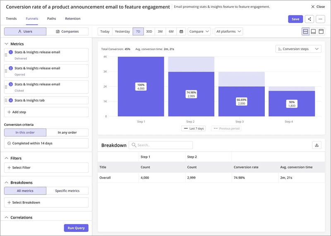Switch to split chart and table layout
The width and height of the screenshot is (331, 236).
(305, 31)
